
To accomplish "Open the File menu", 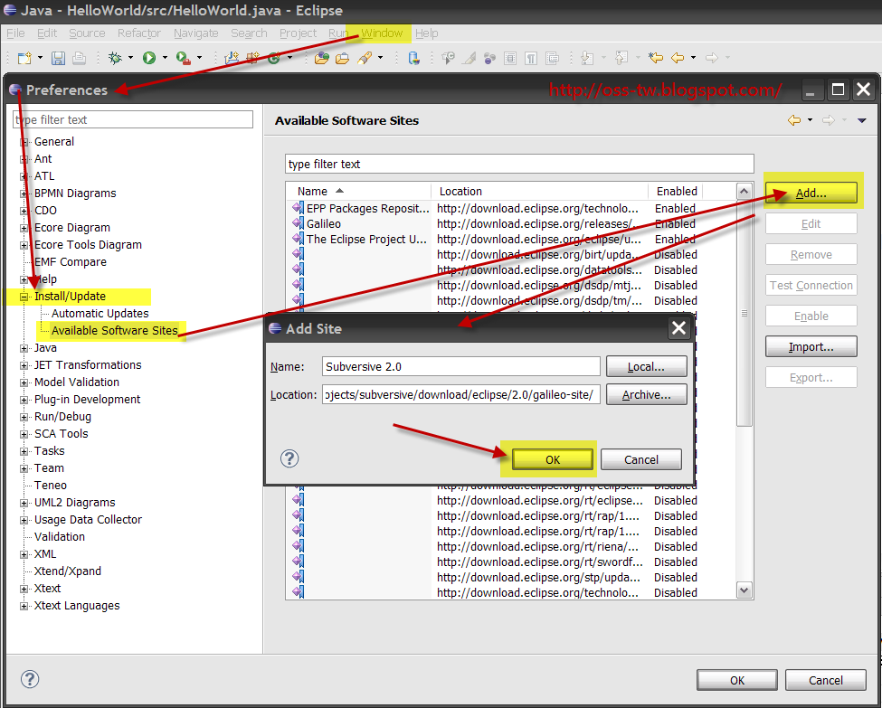I will (x=15, y=33).
